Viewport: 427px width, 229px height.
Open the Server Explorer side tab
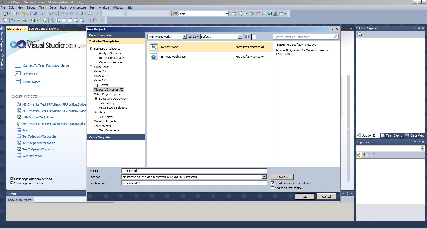(x=2, y=39)
